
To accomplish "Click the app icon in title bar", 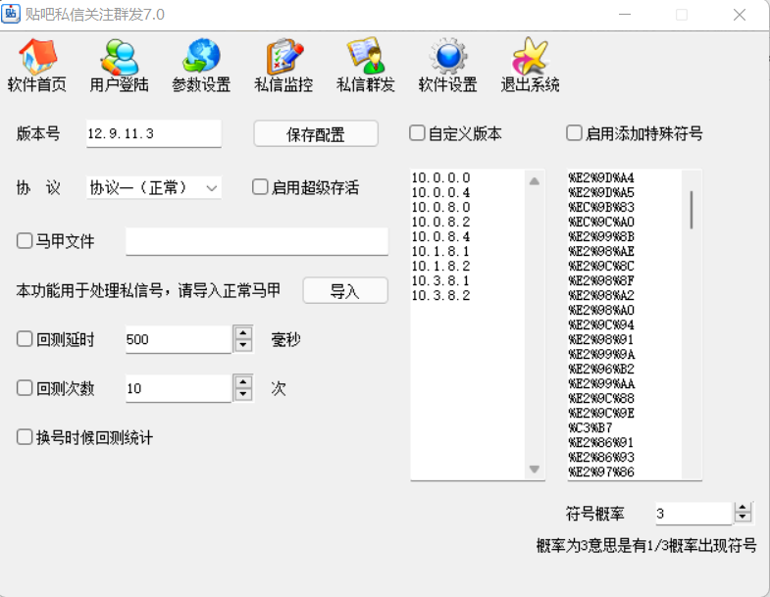I will [x=11, y=14].
